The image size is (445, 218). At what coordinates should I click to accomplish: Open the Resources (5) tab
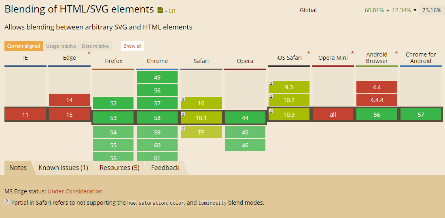coord(119,168)
